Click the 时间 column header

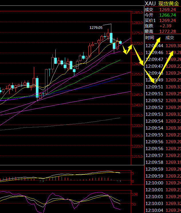coord(149,38)
